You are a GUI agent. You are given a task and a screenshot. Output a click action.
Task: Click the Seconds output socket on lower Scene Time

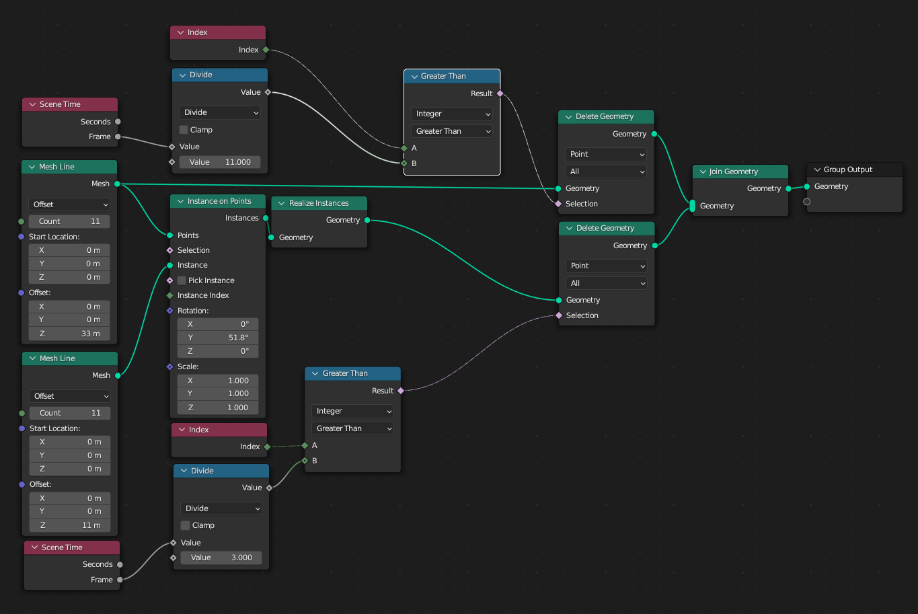pyautogui.click(x=120, y=564)
